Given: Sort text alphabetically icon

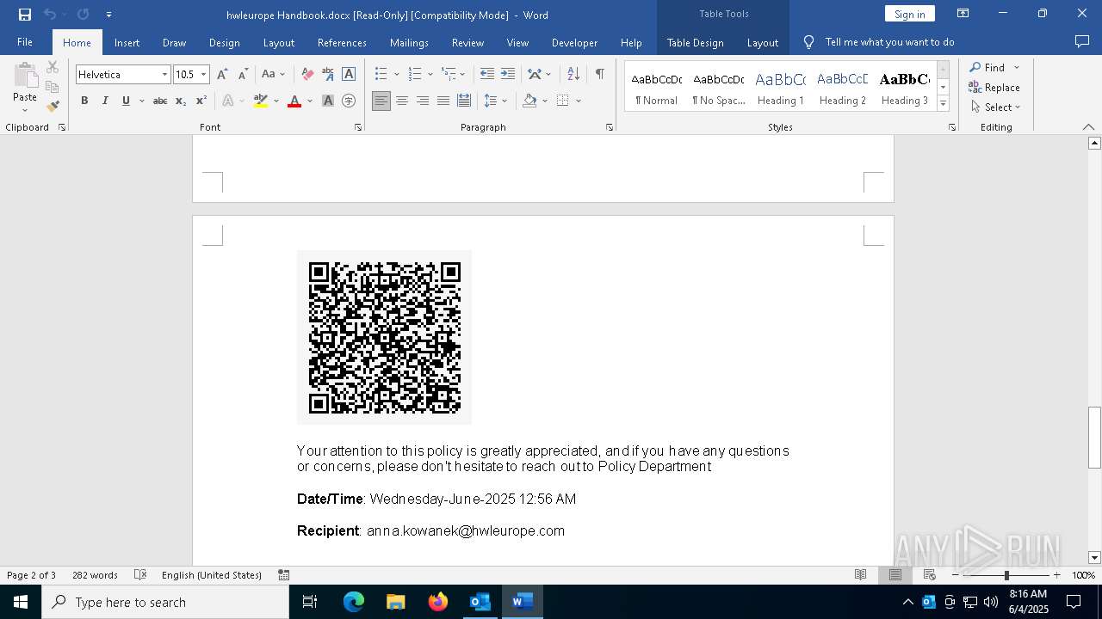Looking at the screenshot, I should click(x=573, y=75).
